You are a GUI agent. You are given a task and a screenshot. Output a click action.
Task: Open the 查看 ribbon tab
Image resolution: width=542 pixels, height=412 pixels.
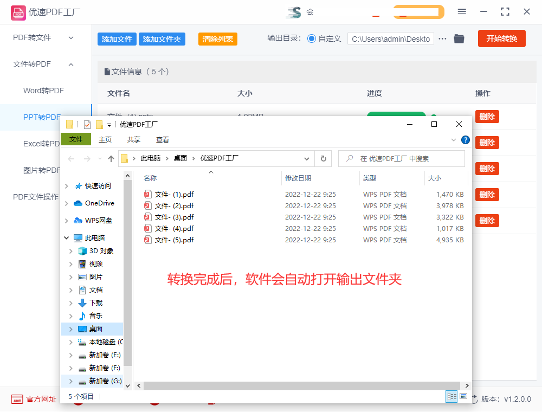tap(163, 140)
